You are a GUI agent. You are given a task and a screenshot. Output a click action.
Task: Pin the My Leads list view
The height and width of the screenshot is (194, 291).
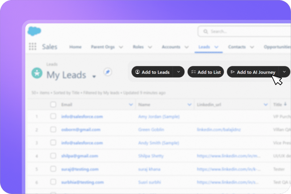click(x=107, y=72)
